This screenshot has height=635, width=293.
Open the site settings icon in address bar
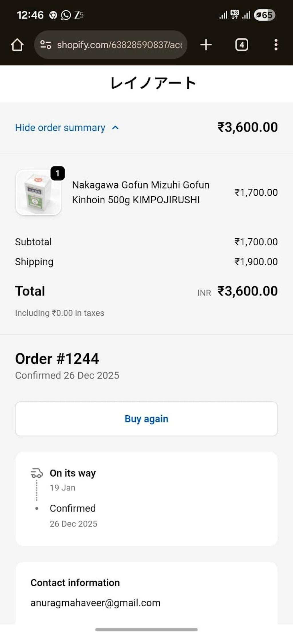point(46,45)
